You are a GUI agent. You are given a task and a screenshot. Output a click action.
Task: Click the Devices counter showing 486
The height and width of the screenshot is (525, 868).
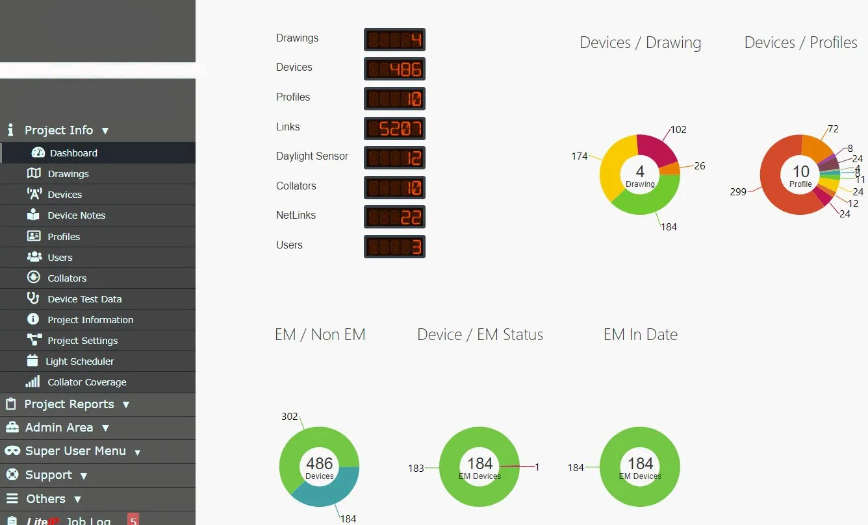[x=394, y=69]
